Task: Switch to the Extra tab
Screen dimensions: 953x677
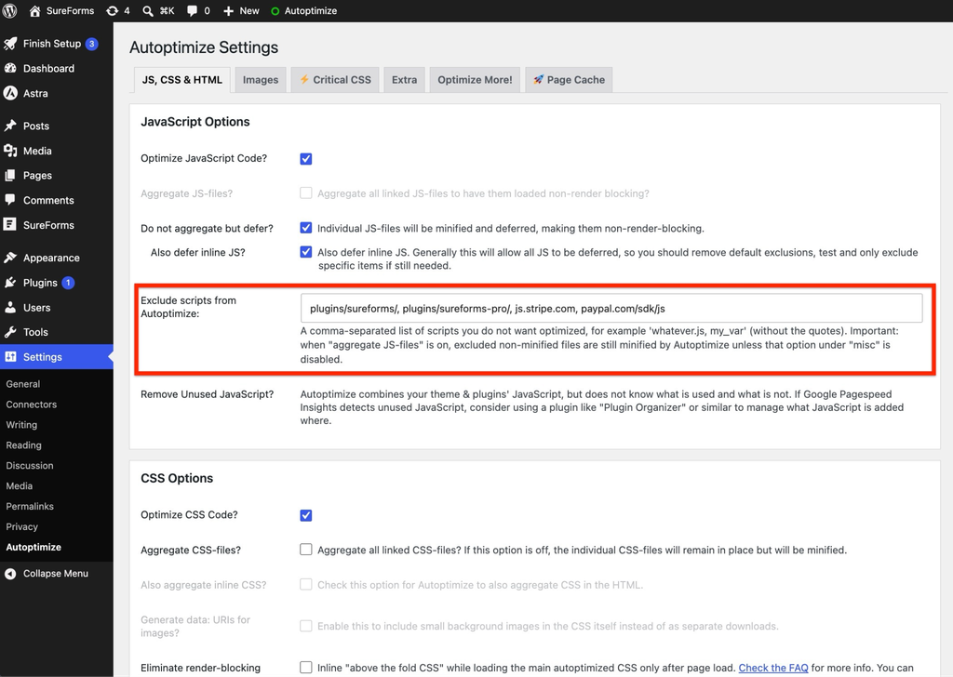Action: coord(404,80)
